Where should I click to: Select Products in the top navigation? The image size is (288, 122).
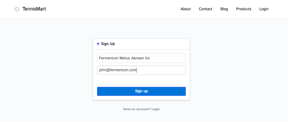click(x=244, y=9)
